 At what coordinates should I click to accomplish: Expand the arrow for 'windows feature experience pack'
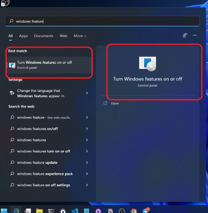click(x=87, y=174)
